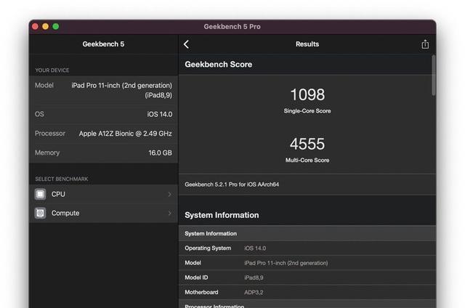
Task: Click the Model row label in results table
Action: 193,263
